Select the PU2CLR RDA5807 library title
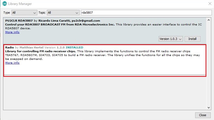 click(x=19, y=21)
